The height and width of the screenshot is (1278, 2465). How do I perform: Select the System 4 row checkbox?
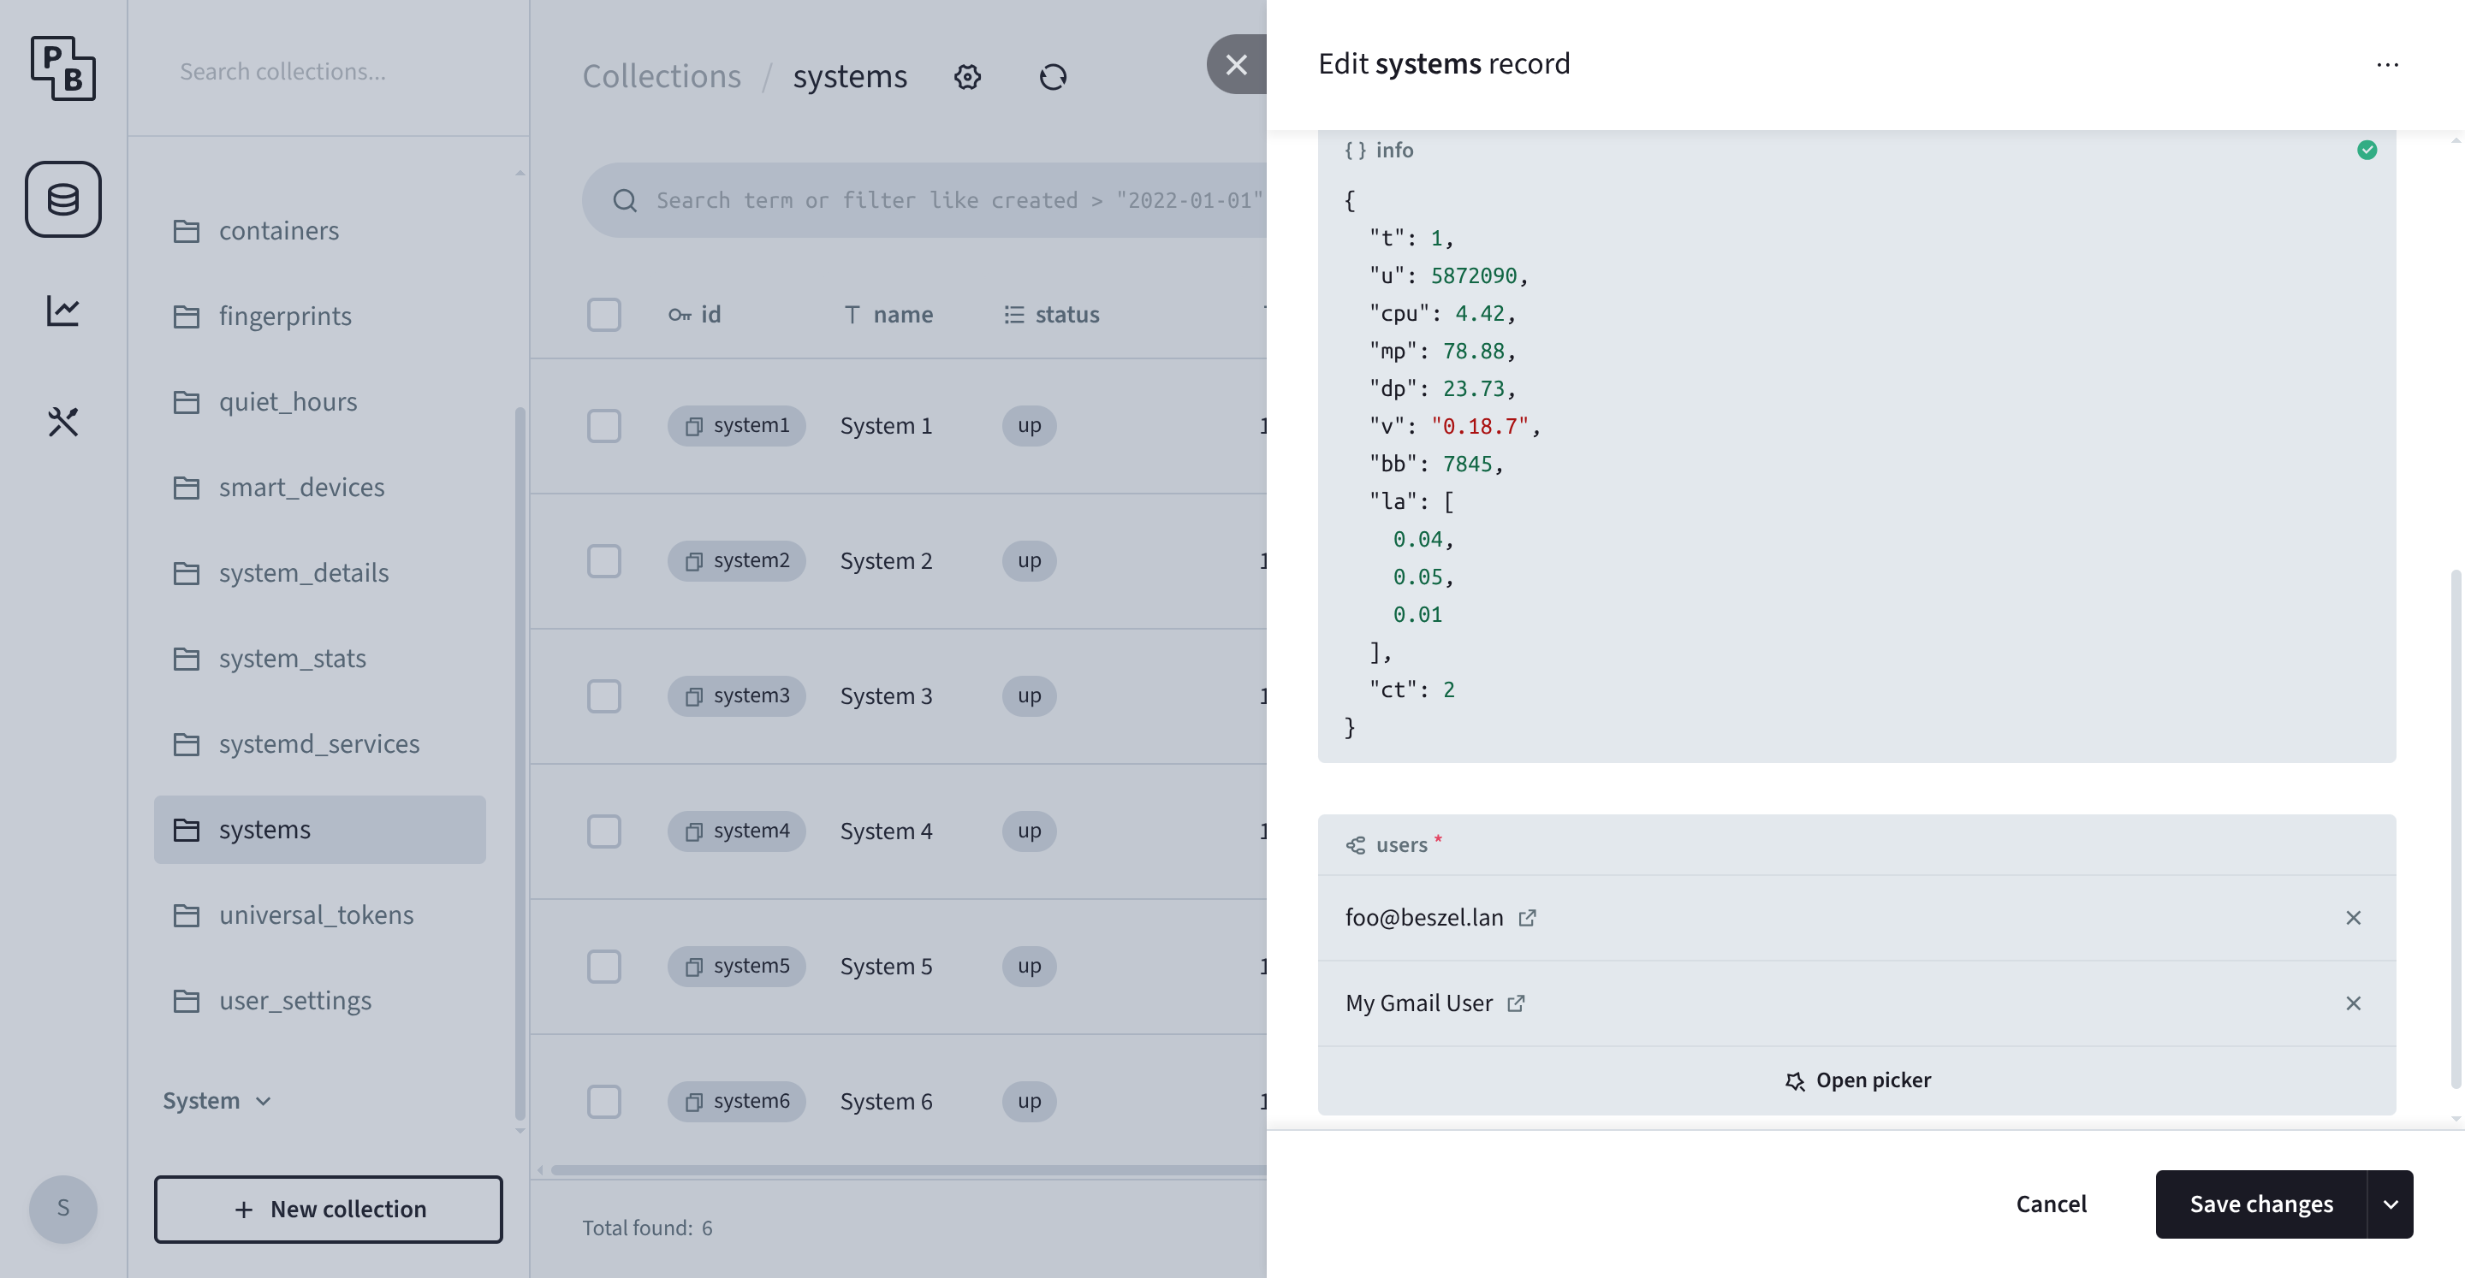coord(603,831)
